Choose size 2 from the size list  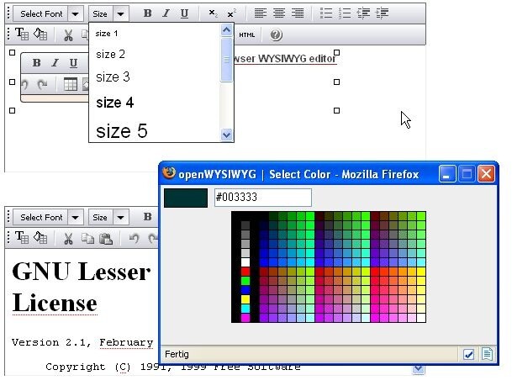[111, 55]
